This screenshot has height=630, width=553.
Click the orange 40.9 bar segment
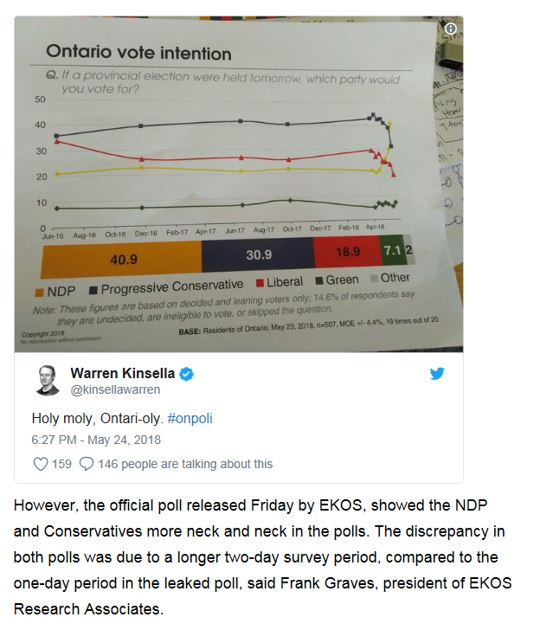(x=121, y=258)
